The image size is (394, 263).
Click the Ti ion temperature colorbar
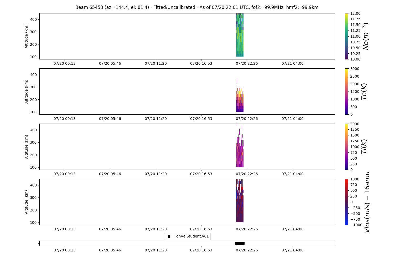point(347,147)
